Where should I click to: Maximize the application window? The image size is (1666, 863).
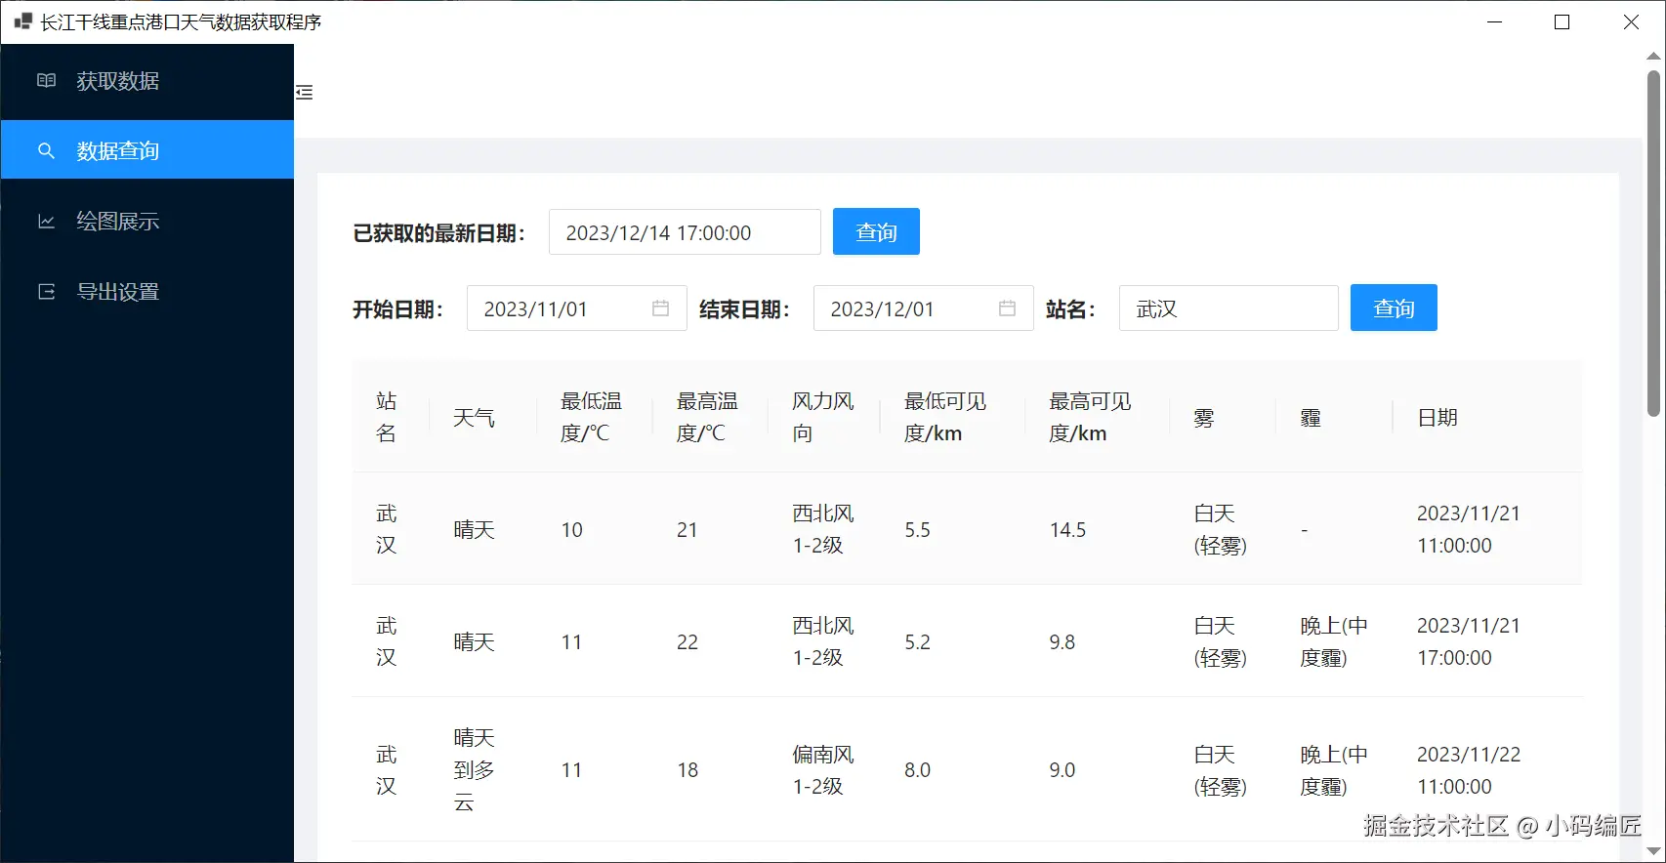tap(1562, 21)
